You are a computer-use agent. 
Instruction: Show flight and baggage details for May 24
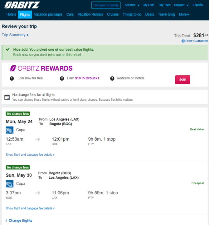tap(30, 155)
